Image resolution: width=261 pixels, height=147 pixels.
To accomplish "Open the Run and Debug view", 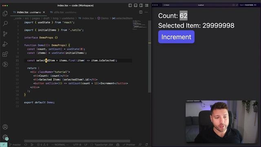I will [5, 44].
